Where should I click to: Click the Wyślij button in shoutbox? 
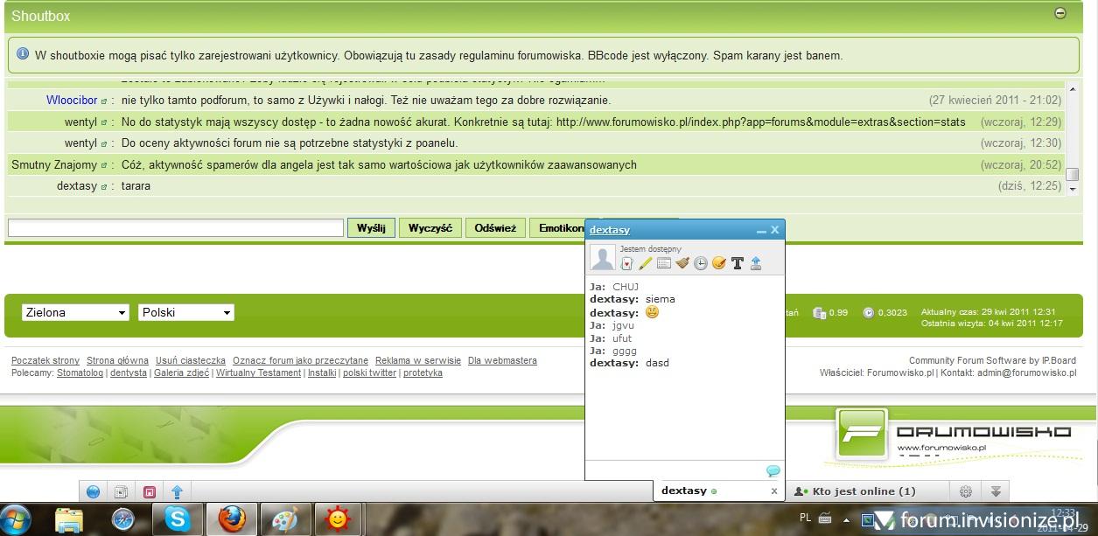[x=372, y=227]
